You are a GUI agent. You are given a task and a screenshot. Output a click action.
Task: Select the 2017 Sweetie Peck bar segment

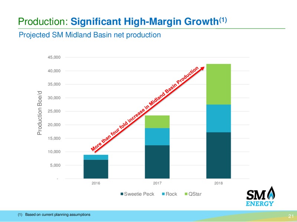157,162
